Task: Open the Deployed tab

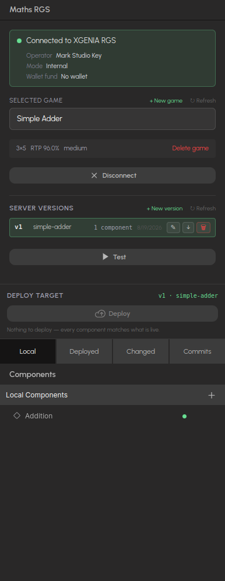Action: (84, 351)
